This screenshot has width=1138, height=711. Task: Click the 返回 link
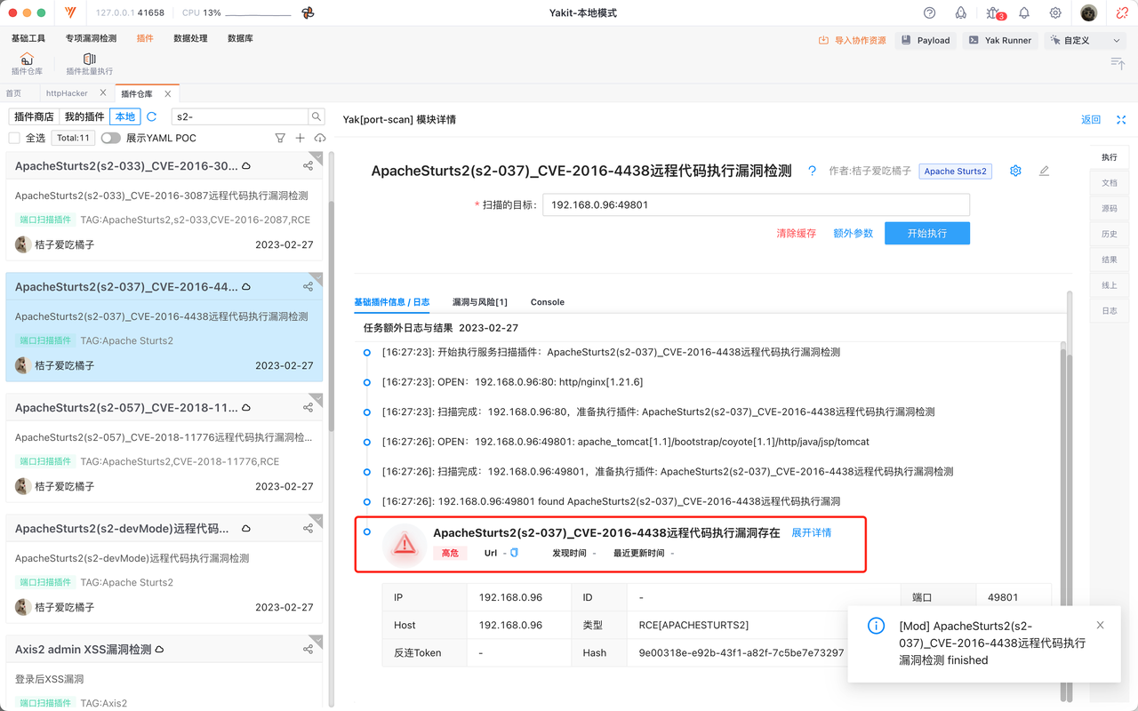1091,119
